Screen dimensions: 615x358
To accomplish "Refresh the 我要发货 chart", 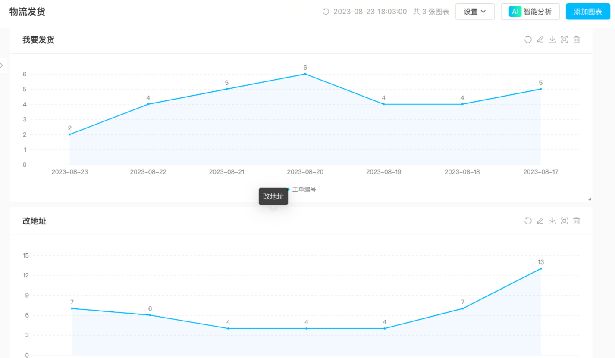I will tap(528, 40).
